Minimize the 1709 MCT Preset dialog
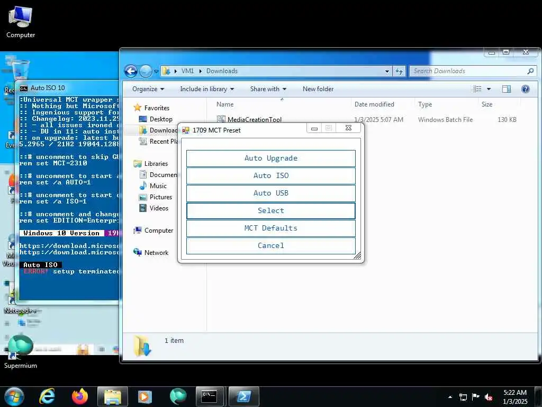 pyautogui.click(x=314, y=128)
